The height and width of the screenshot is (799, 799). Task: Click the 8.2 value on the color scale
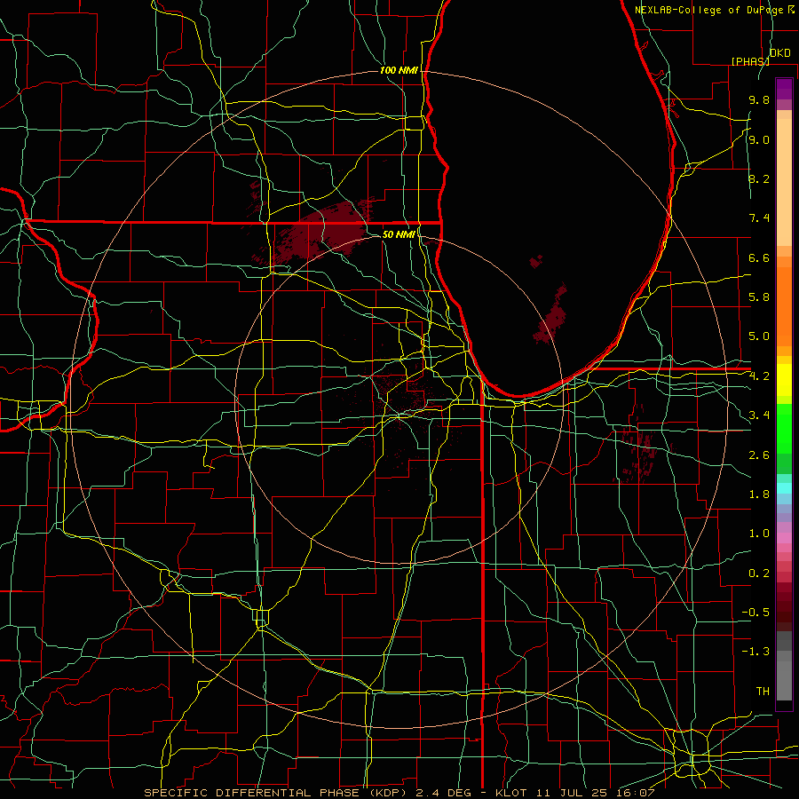click(x=759, y=178)
